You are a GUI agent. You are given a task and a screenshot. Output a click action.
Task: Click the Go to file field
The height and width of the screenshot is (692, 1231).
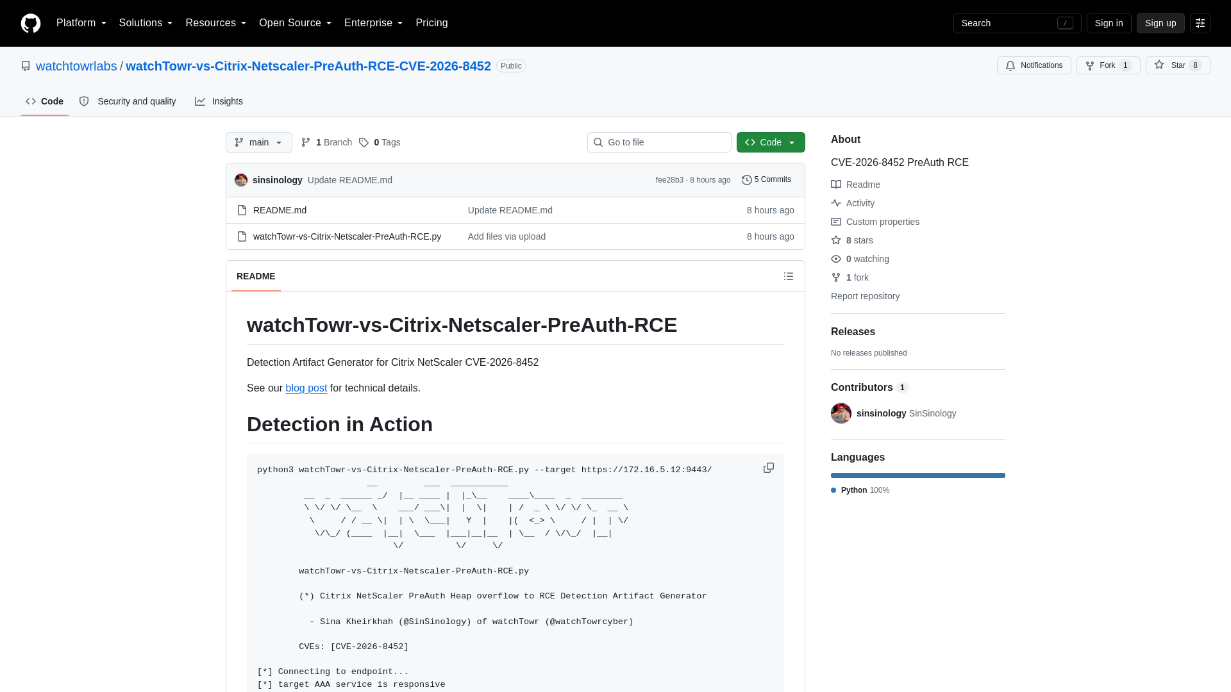[659, 142]
